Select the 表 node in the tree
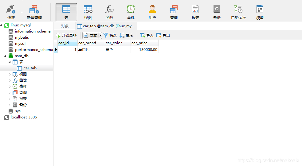This screenshot has height=166, width=302. 21,62
